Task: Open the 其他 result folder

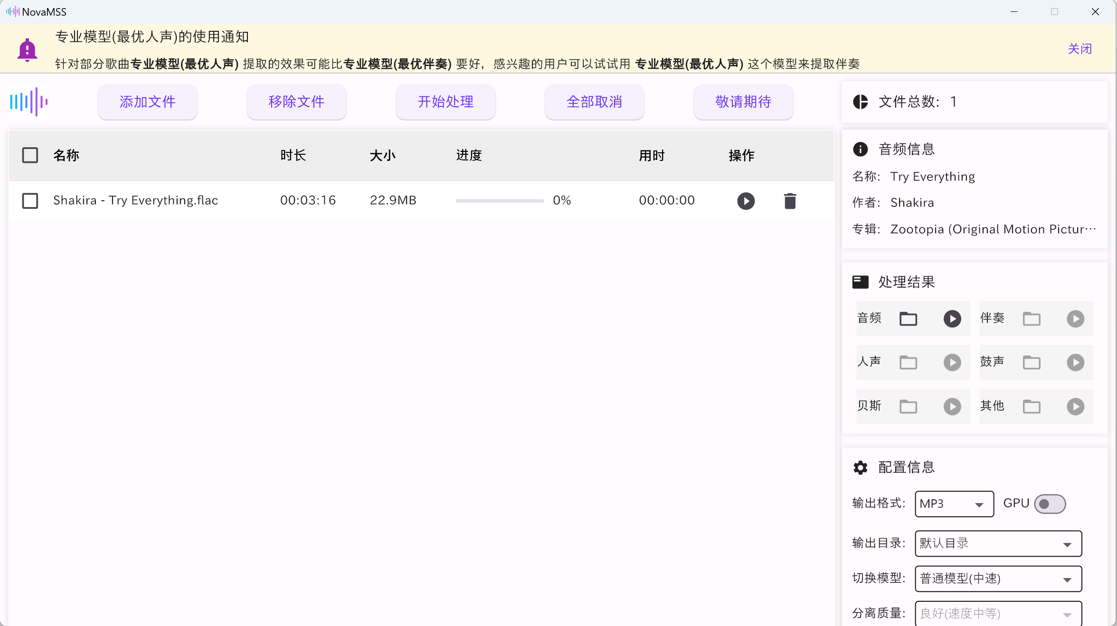Action: [1032, 406]
